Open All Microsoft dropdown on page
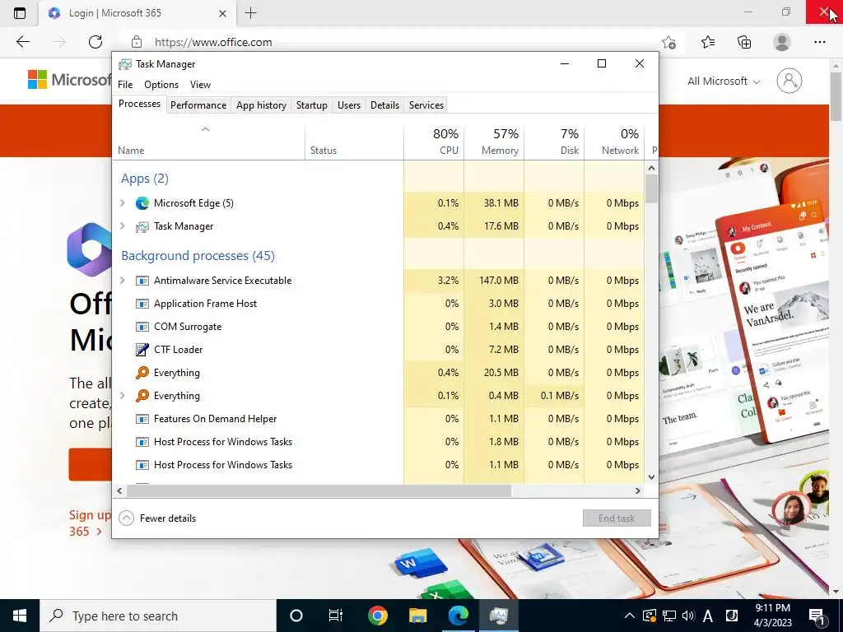The height and width of the screenshot is (632, 843). tap(724, 81)
